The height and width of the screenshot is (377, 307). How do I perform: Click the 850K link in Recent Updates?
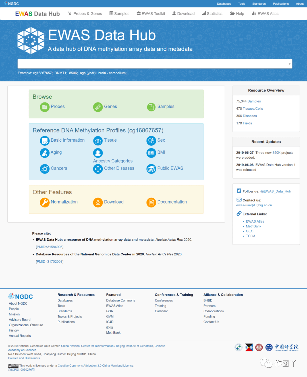[x=276, y=153]
